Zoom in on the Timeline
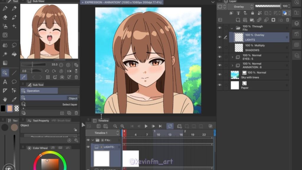Image resolution: width=302 pixels, height=170 pixels. coord(122,126)
